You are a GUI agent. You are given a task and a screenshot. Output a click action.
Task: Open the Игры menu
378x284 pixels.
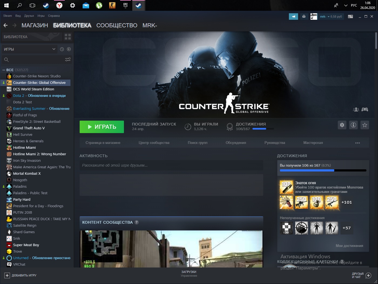point(41,16)
